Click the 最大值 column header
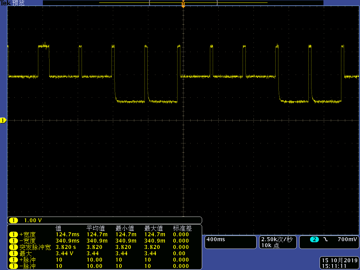The height and width of the screenshot is (270, 360). (154, 228)
